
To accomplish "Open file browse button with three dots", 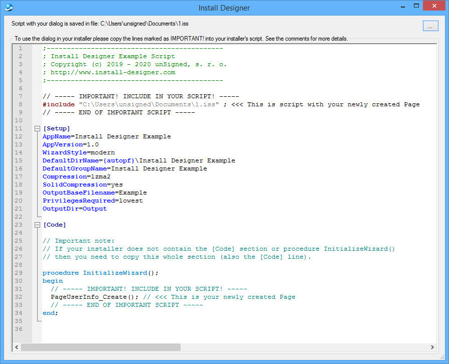I will coord(430,26).
